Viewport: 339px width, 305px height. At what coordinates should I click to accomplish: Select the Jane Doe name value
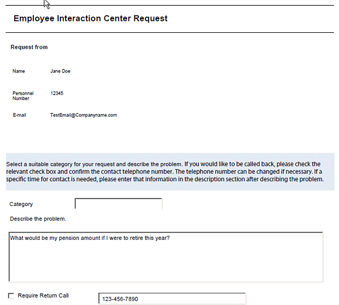(60, 71)
